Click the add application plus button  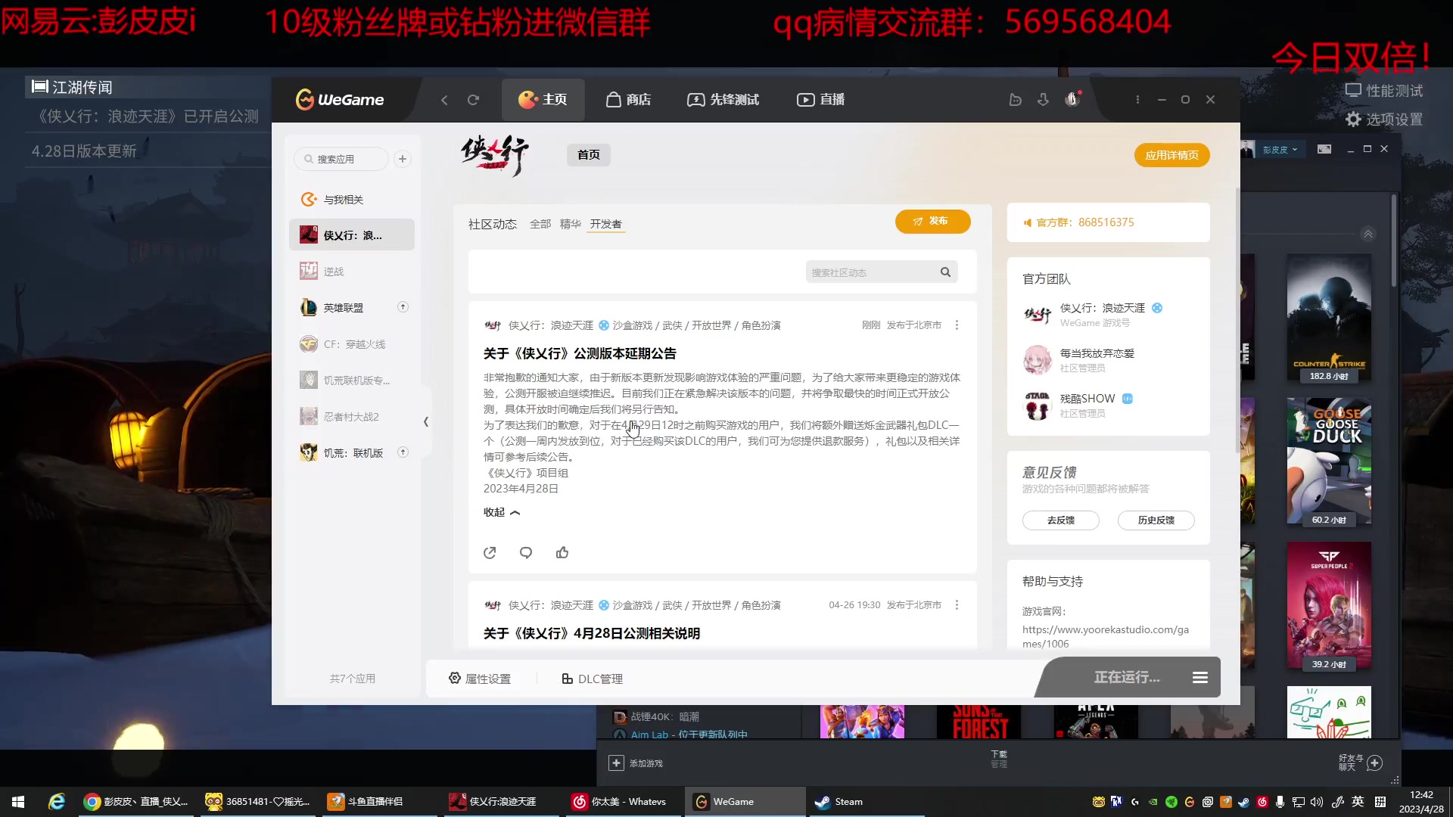(x=403, y=159)
